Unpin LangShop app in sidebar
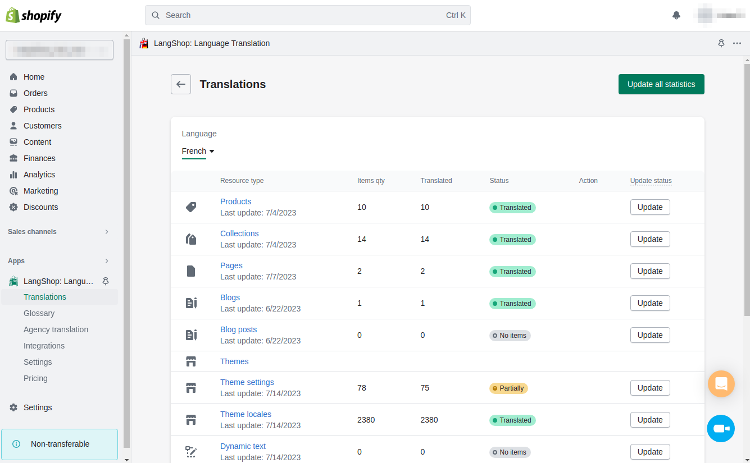 [x=106, y=281]
